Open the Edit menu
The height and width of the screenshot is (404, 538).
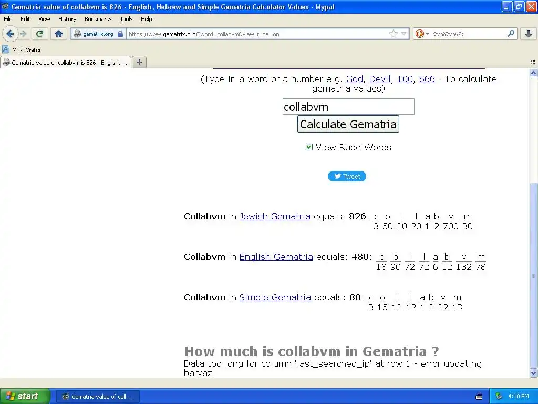(x=25, y=19)
